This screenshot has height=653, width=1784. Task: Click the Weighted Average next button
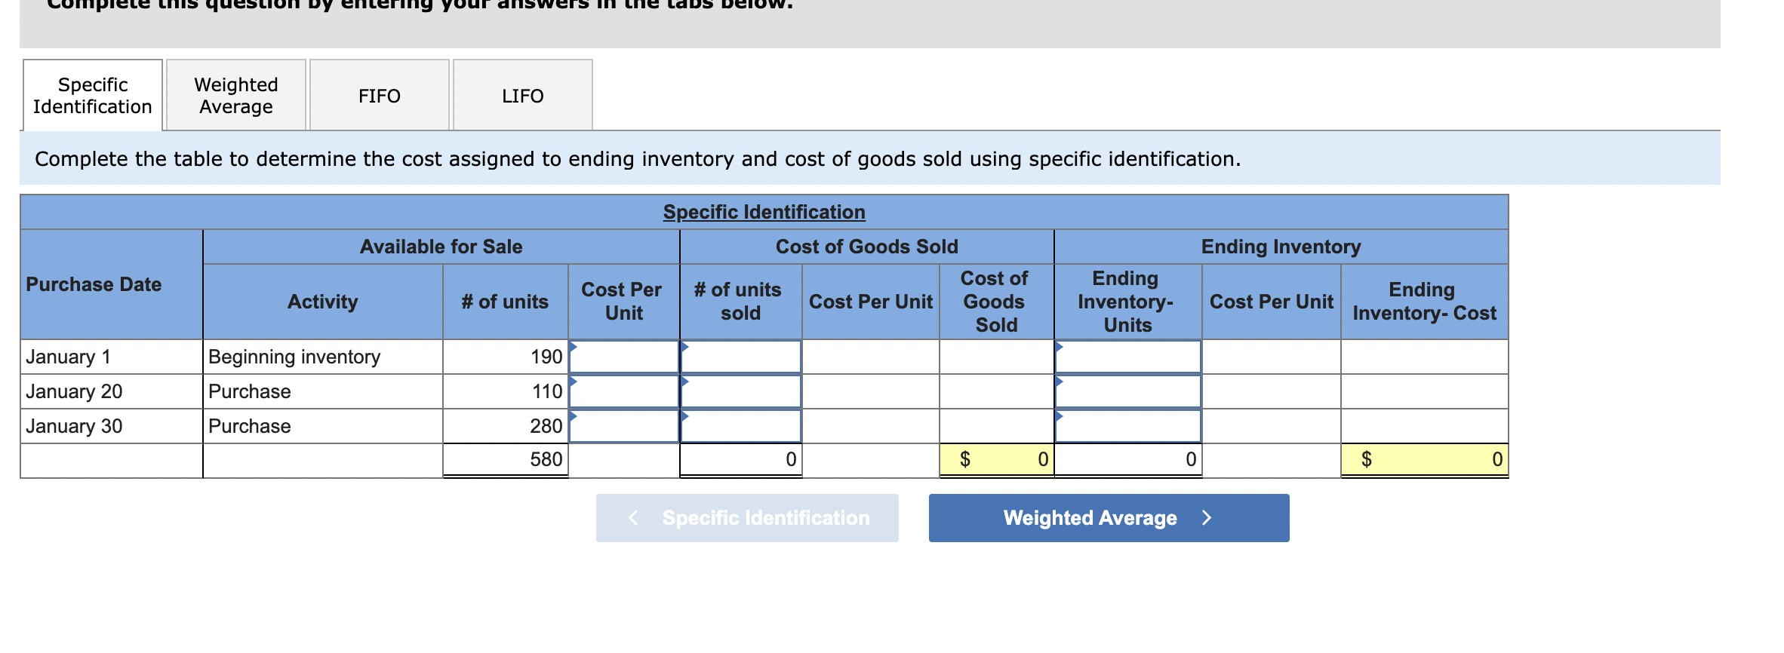click(x=1109, y=518)
